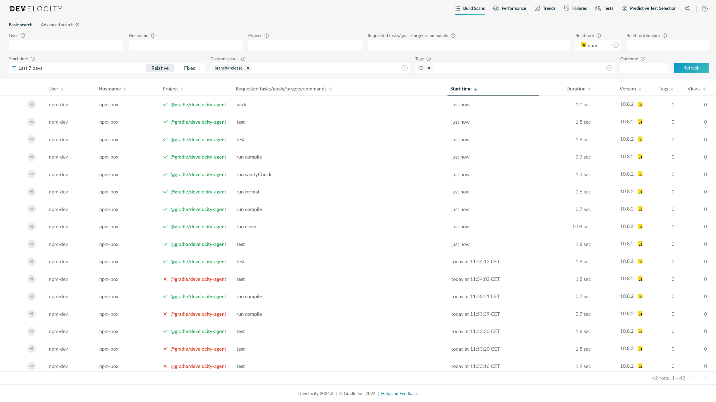716x402 pixels.
Task: Show help for Custom values filter
Action: tap(243, 59)
